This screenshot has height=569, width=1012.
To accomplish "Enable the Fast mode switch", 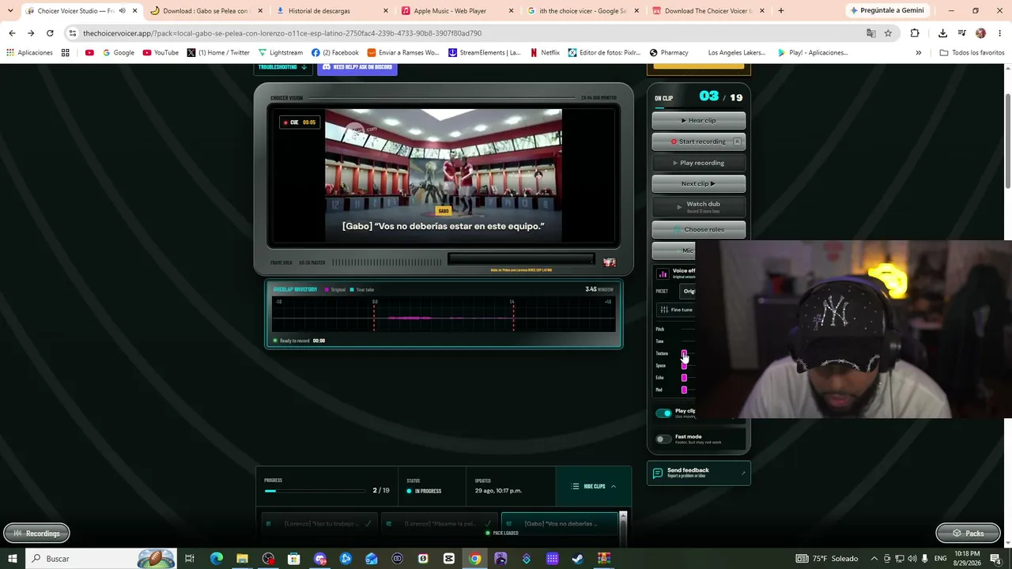I will tap(663, 439).
